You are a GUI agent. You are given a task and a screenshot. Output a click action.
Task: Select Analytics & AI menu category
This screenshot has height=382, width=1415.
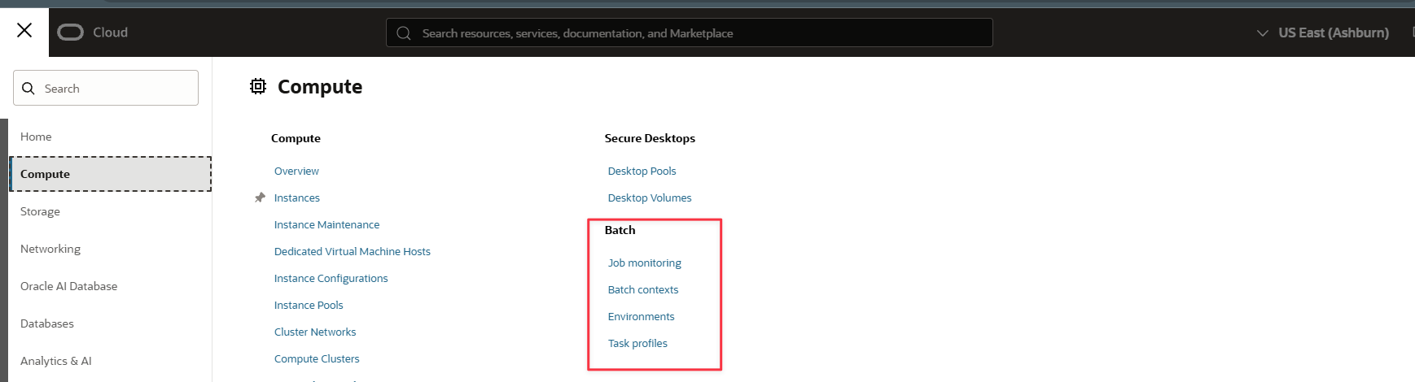(x=55, y=361)
